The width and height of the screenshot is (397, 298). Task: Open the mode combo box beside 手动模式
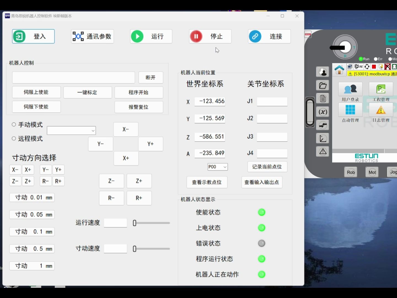pyautogui.click(x=71, y=131)
